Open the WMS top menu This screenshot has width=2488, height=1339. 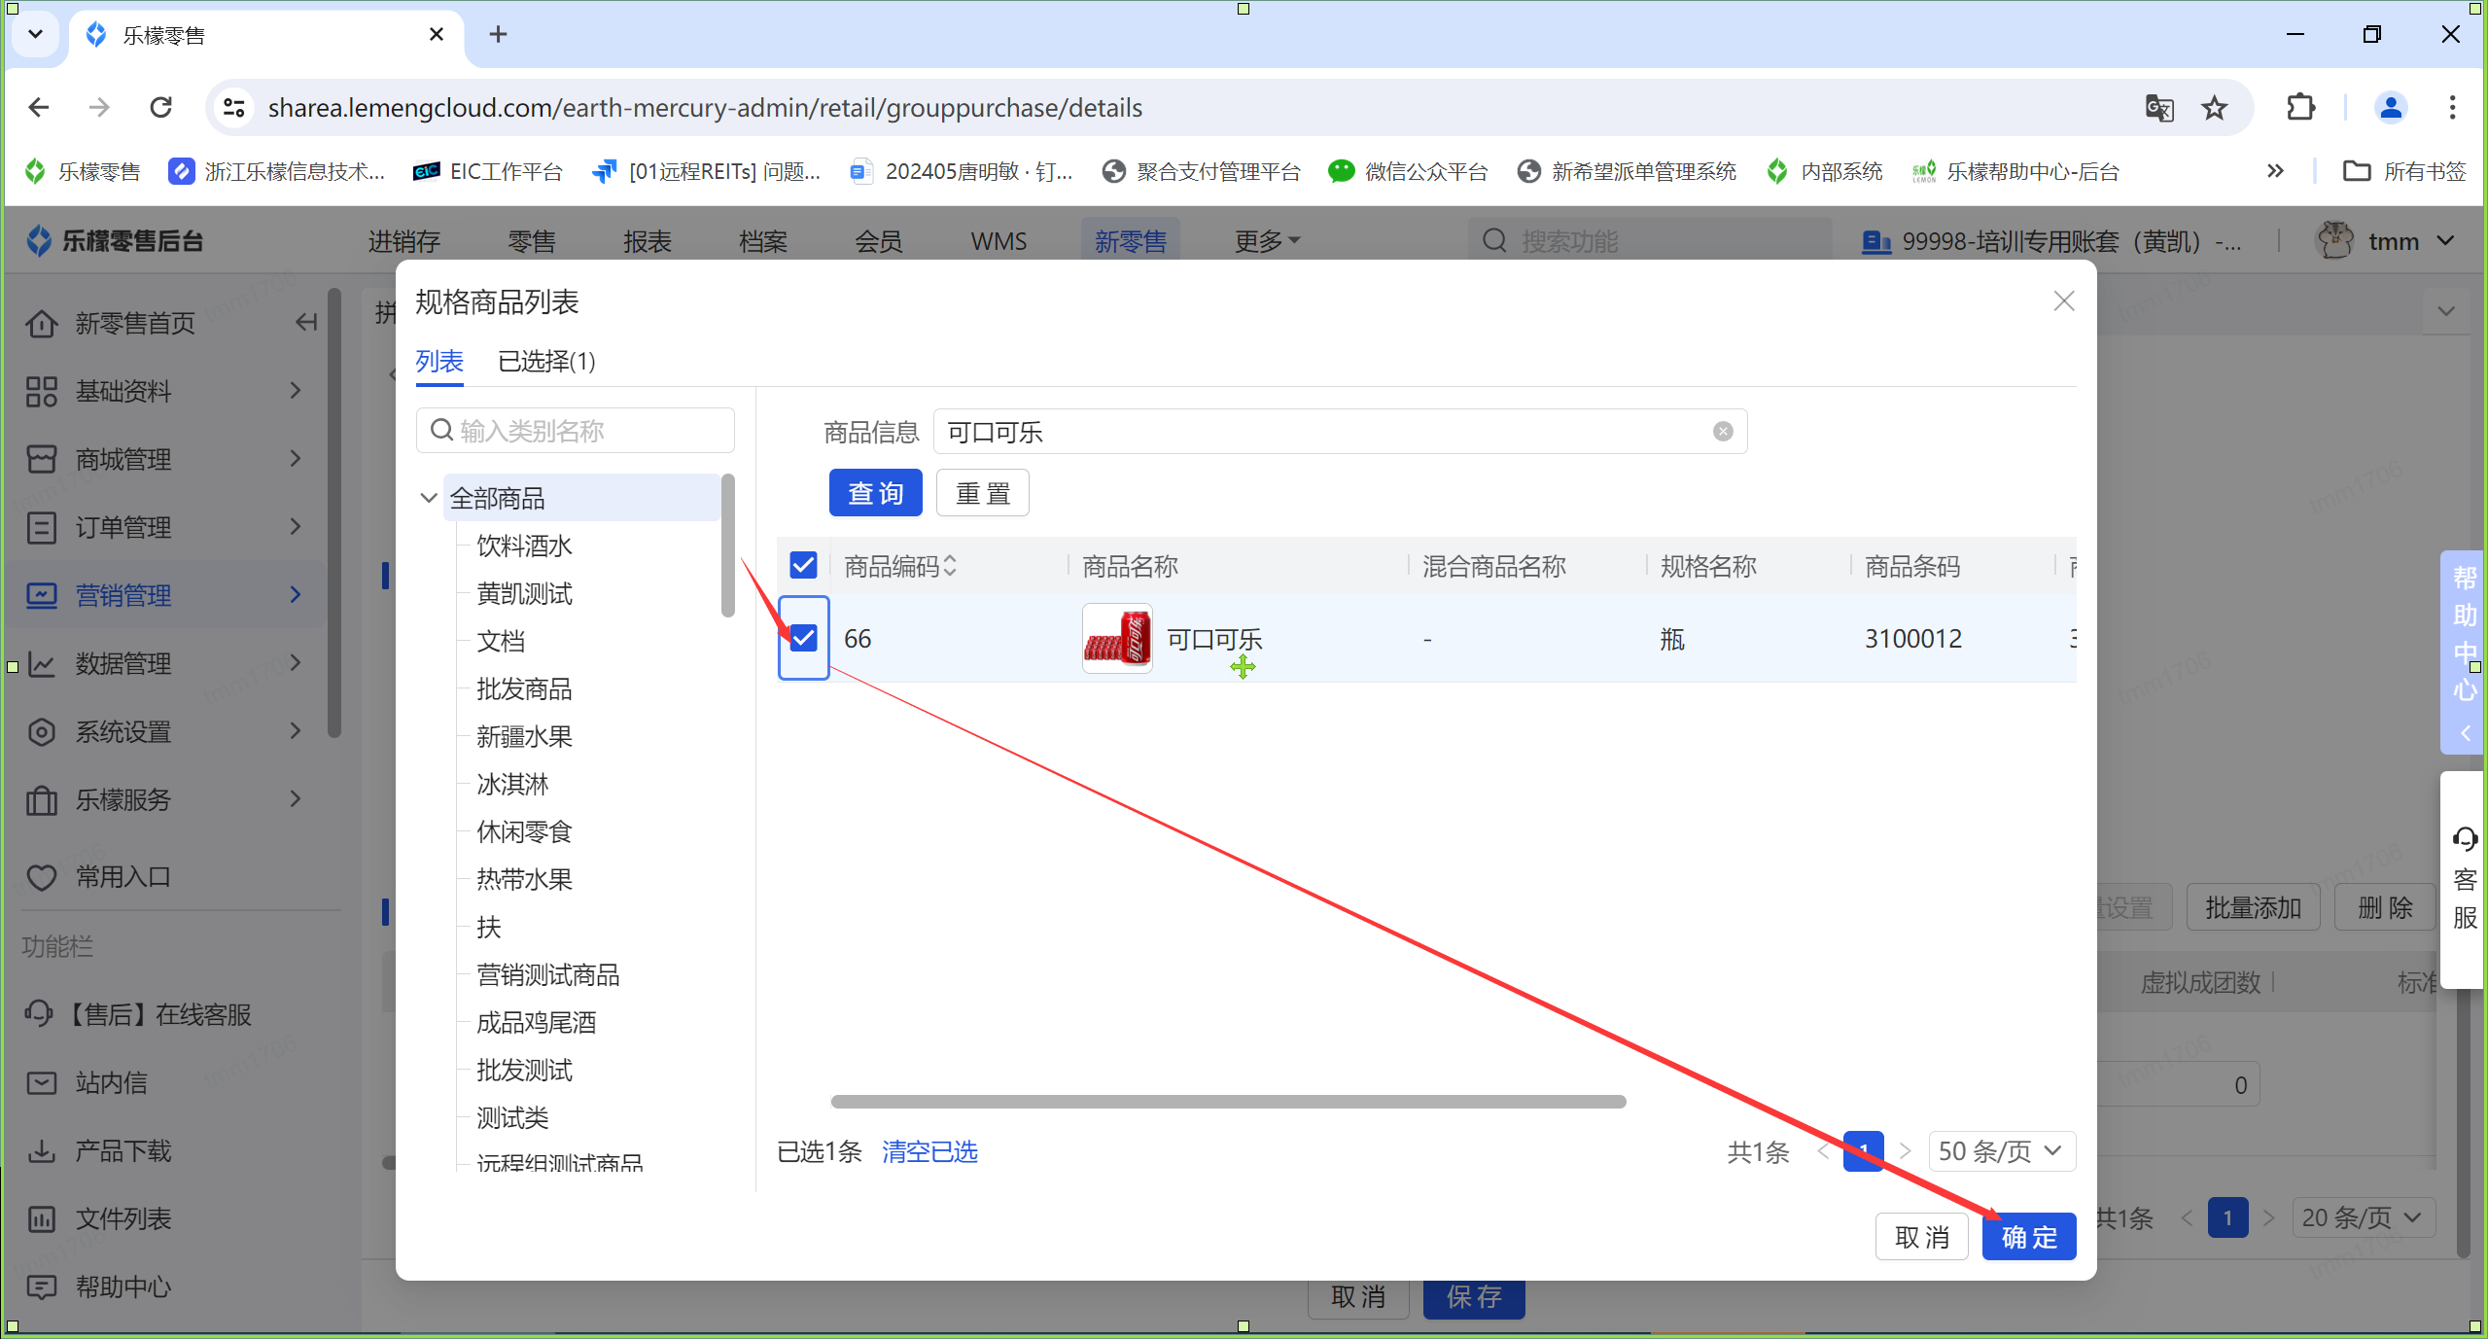coord(999,241)
